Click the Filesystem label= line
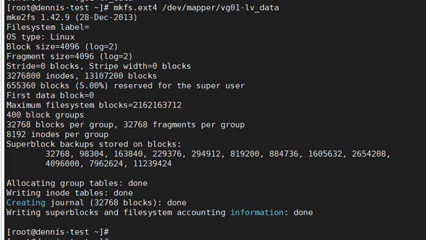Screen dimensions: 426x240 [x=48, y=27]
